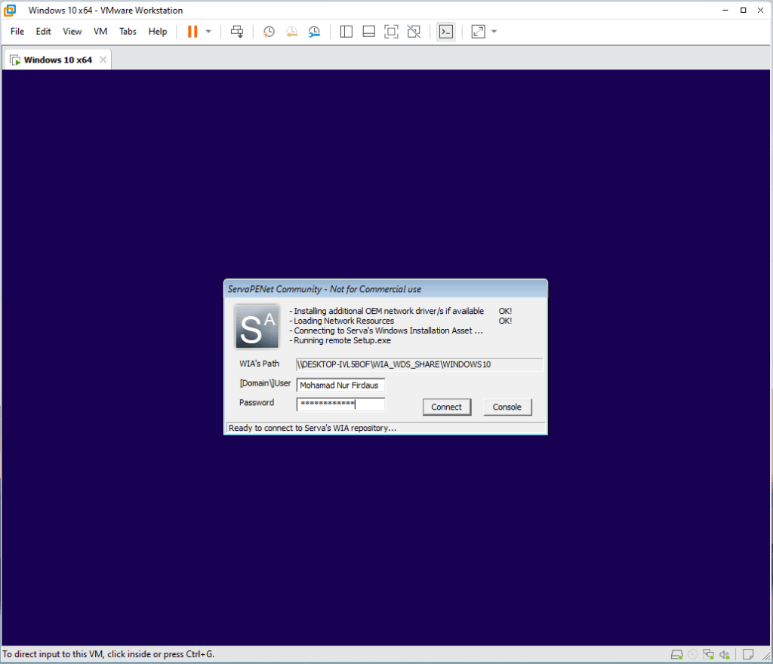Click the Password input field

(340, 404)
